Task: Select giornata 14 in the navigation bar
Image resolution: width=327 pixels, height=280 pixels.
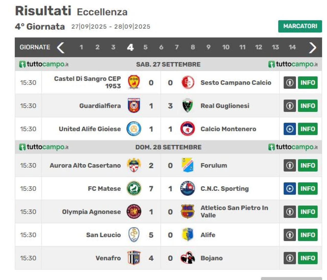Action: (292, 47)
